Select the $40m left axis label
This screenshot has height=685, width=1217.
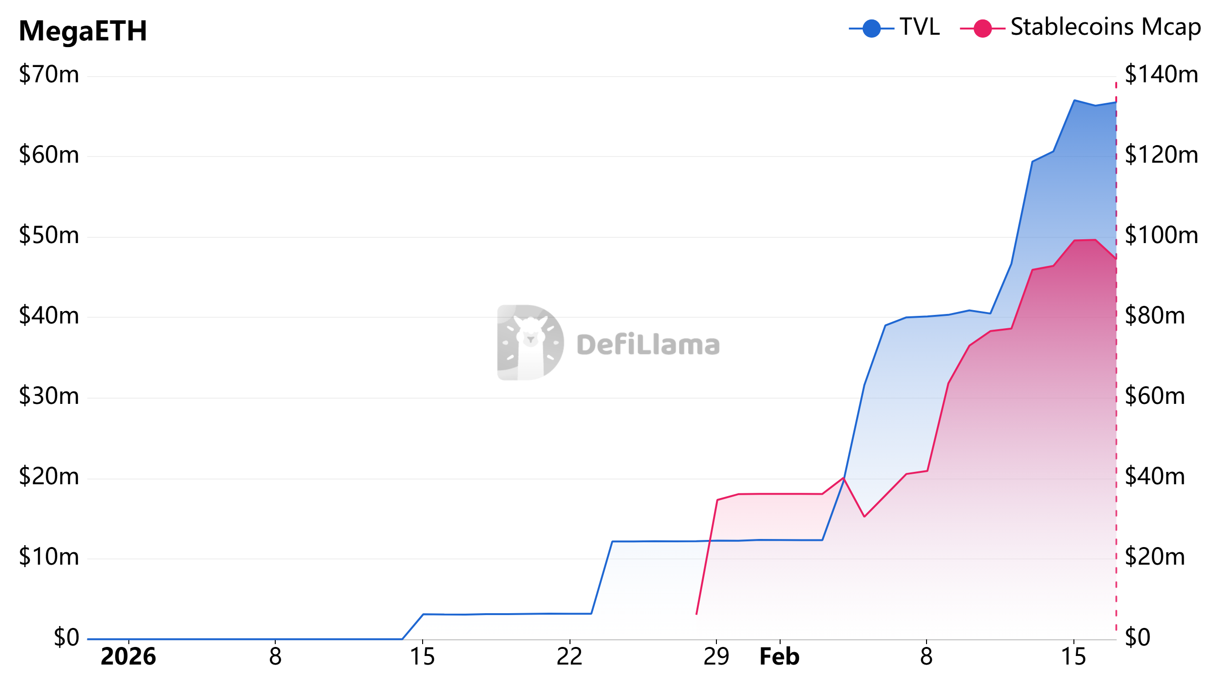coord(49,316)
